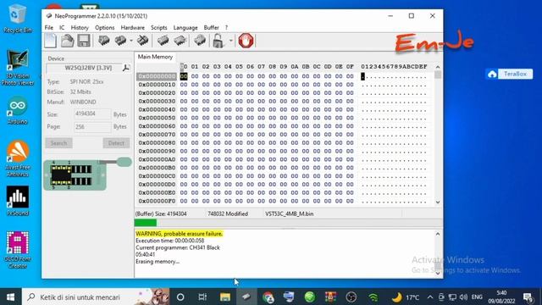Screen dimensions: 542x305
Task: Select hex row address 0x000000A0
Action: [x=157, y=159]
